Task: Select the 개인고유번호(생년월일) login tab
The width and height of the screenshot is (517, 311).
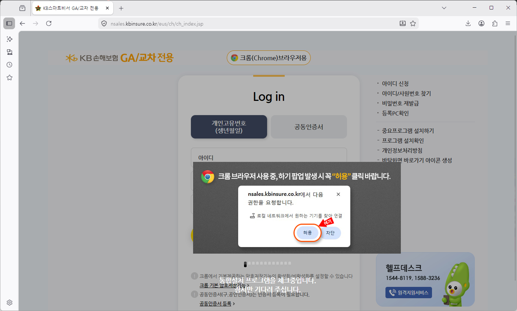Action: pyautogui.click(x=229, y=127)
